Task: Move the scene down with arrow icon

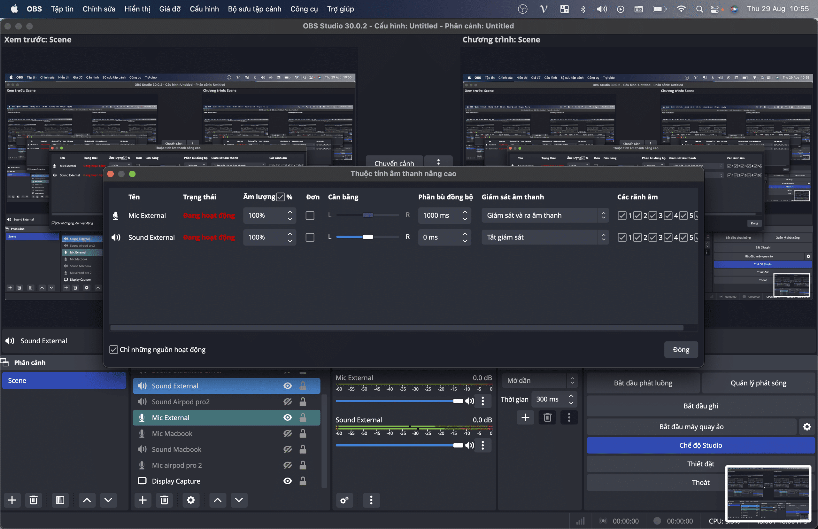Action: tap(108, 500)
